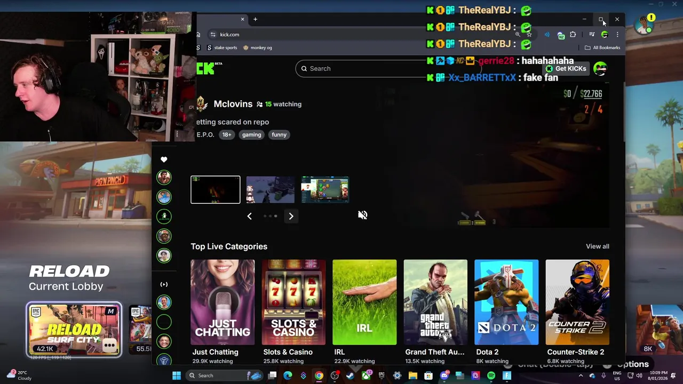Viewport: 683px width, 384px height.
Task: Click View all for Top Live Categories
Action: point(598,246)
